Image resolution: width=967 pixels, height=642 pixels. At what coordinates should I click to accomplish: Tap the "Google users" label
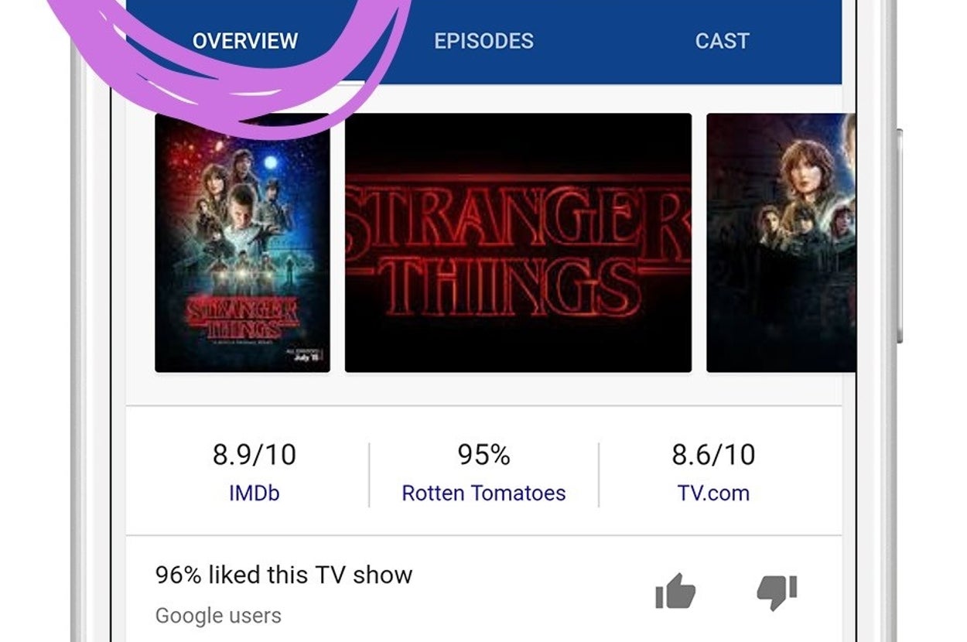pyautogui.click(x=218, y=616)
